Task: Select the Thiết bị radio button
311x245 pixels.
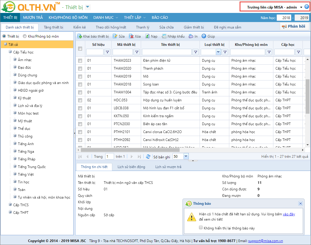Action: [x=4, y=36]
